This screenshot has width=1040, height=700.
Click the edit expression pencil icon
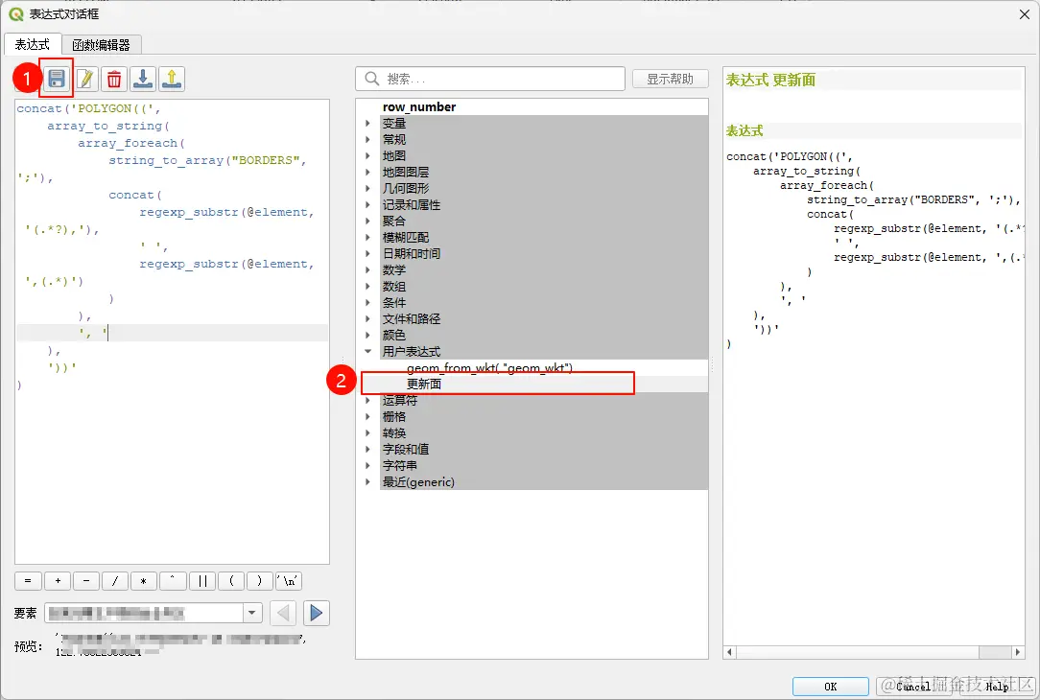coord(85,79)
